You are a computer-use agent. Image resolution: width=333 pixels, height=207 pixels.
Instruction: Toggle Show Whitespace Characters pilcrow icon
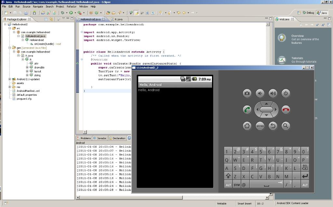point(153,13)
